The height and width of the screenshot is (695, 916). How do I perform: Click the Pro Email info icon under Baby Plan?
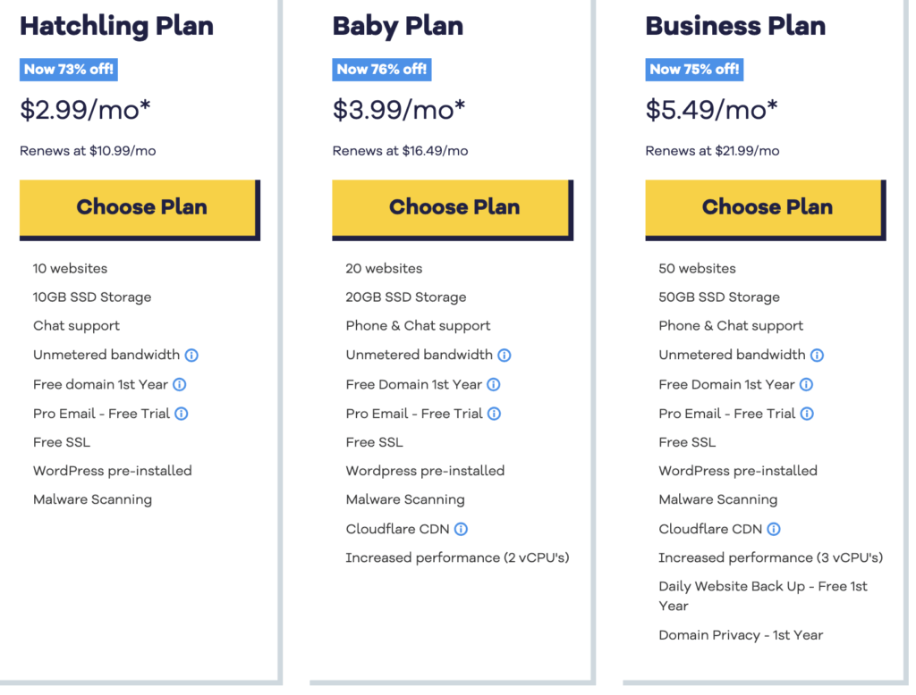(495, 414)
